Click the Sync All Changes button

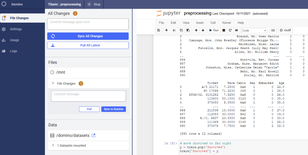click(x=88, y=36)
